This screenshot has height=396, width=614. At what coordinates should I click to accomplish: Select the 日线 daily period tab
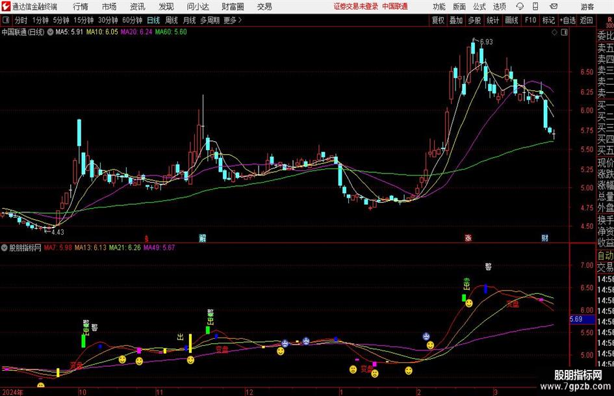click(153, 20)
